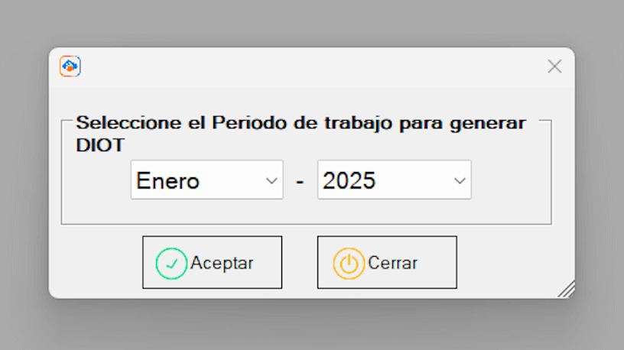The height and width of the screenshot is (350, 624).
Task: Click the "Aceptar" text label
Action: point(222,263)
